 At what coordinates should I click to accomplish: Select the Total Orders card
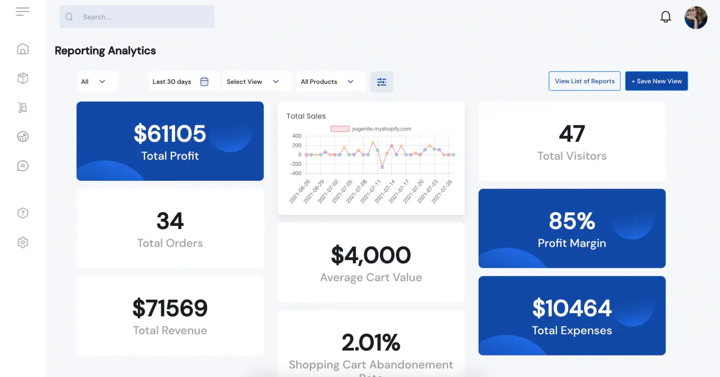tap(170, 229)
